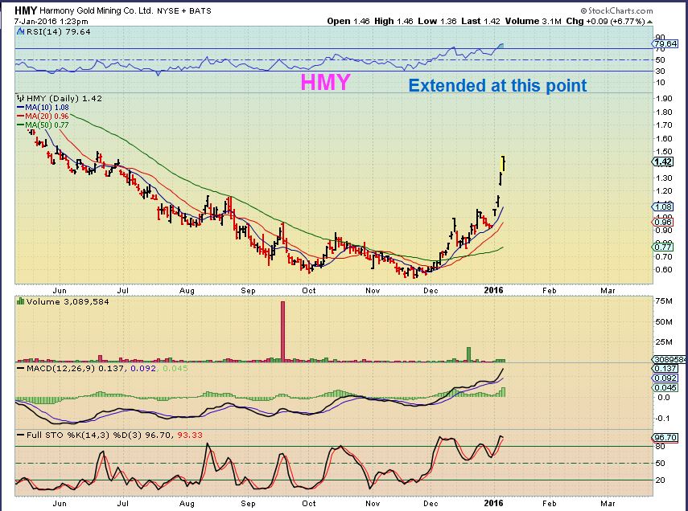Click the 1.42 last-price tag on right axis

(x=662, y=161)
